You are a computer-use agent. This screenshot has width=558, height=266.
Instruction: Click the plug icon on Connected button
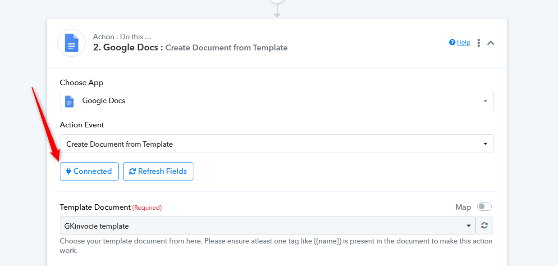(69, 171)
